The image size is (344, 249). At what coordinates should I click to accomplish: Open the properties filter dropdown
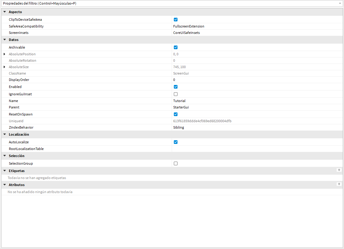[341, 3]
